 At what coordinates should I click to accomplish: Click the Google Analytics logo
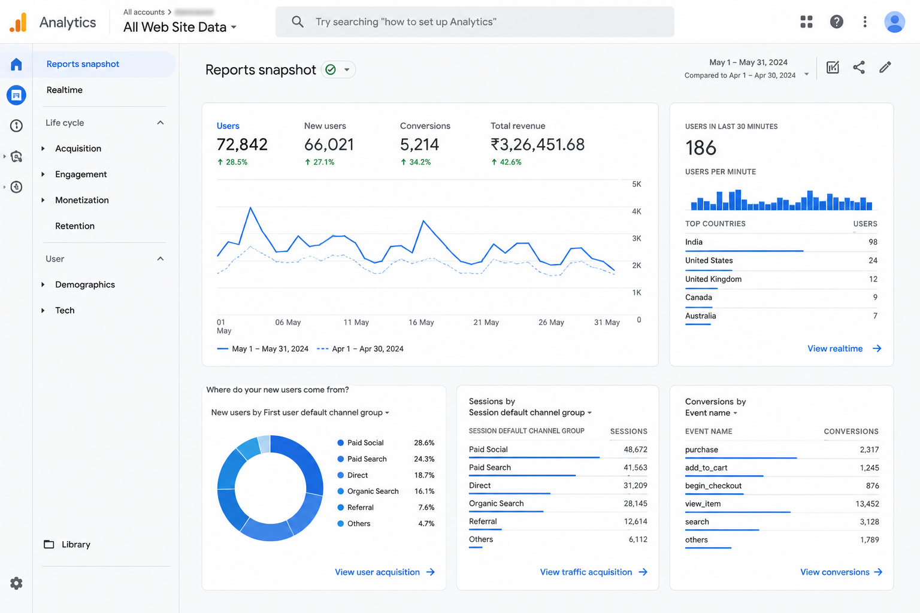(18, 22)
